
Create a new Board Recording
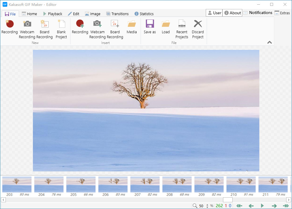pos(44,29)
